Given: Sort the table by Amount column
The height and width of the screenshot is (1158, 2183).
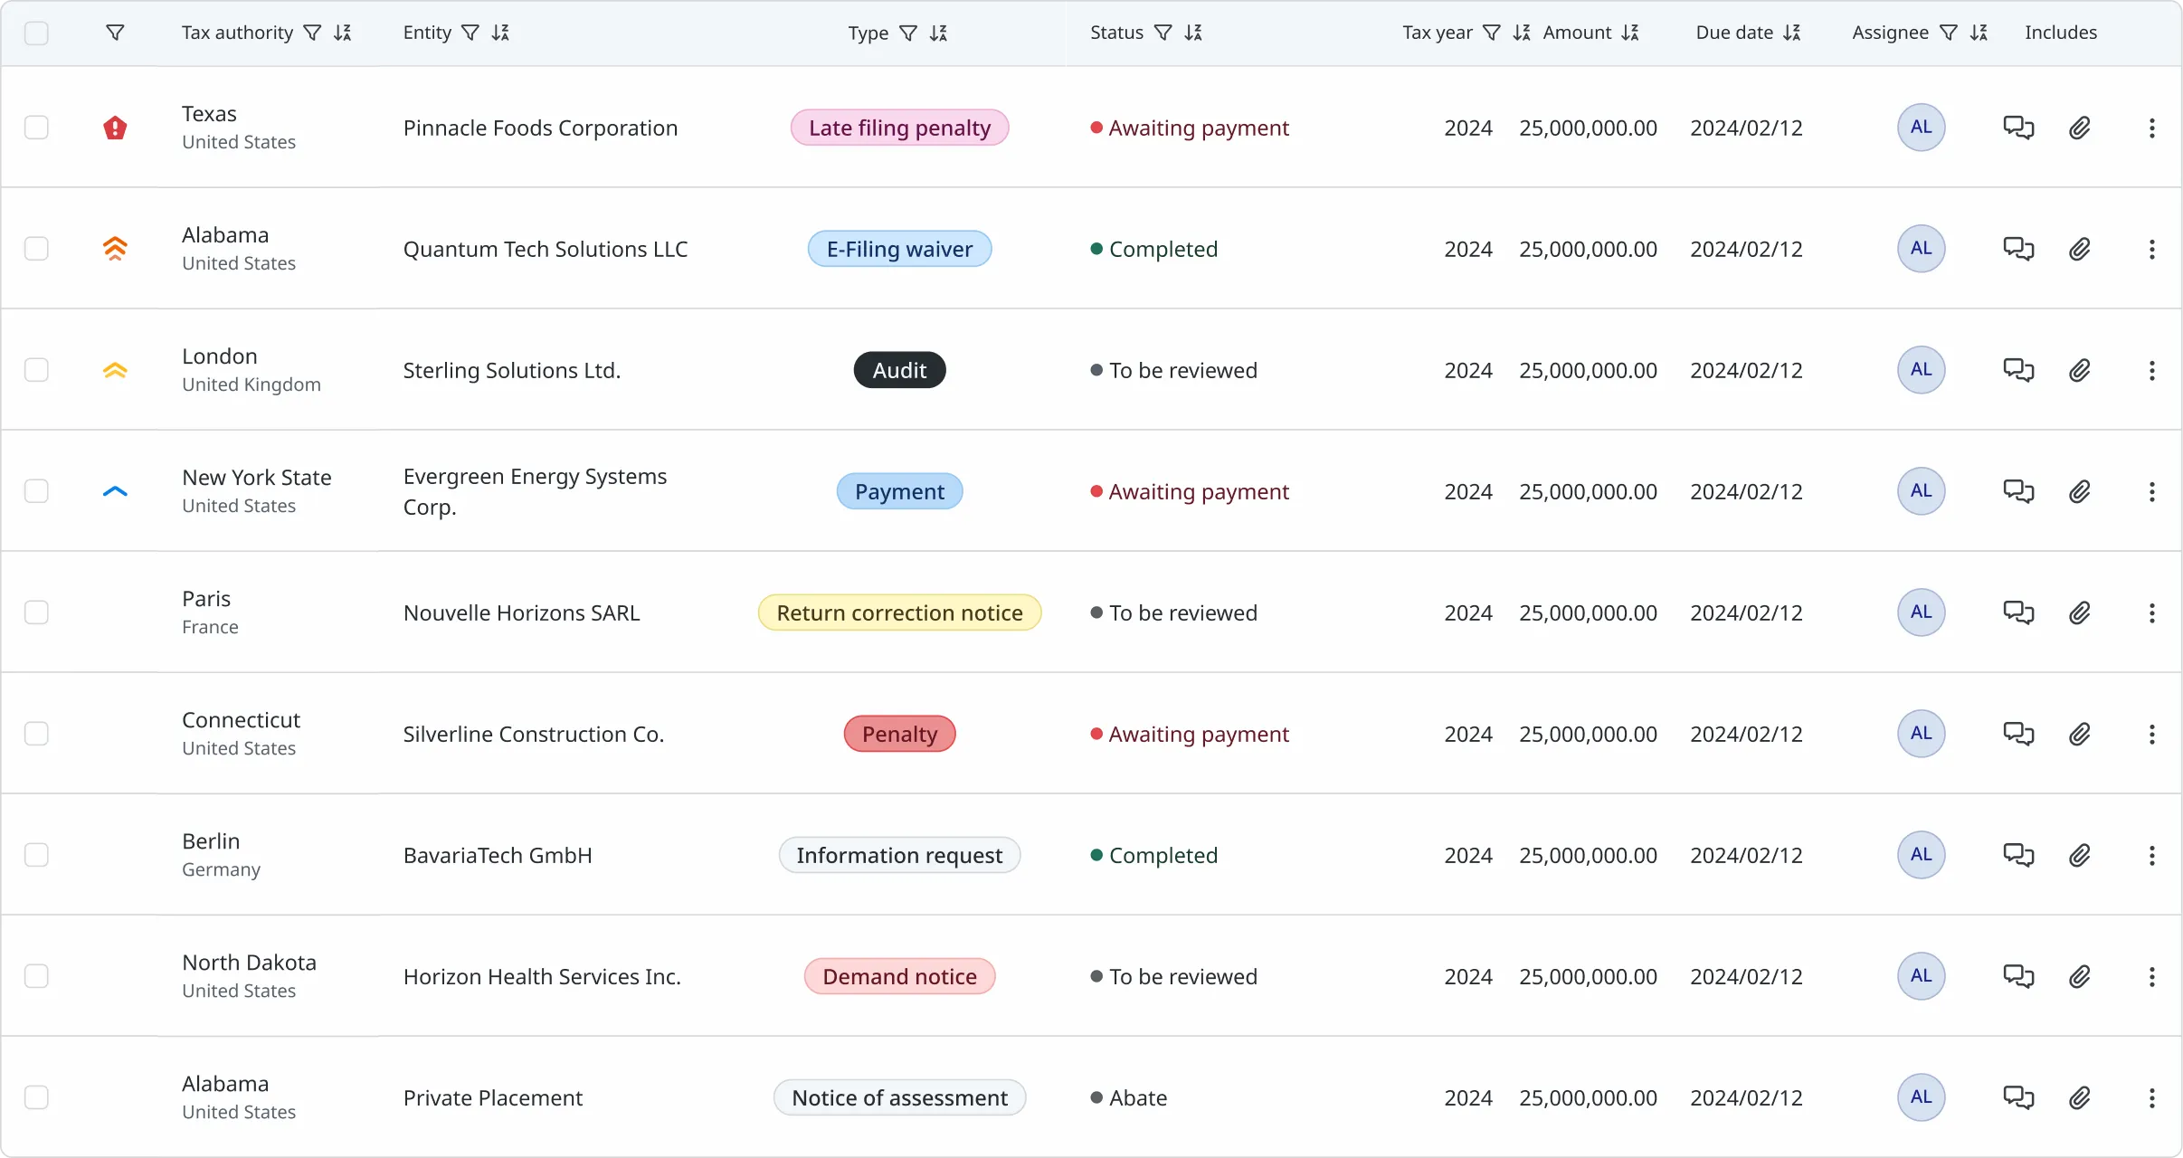Looking at the screenshot, I should (x=1630, y=33).
